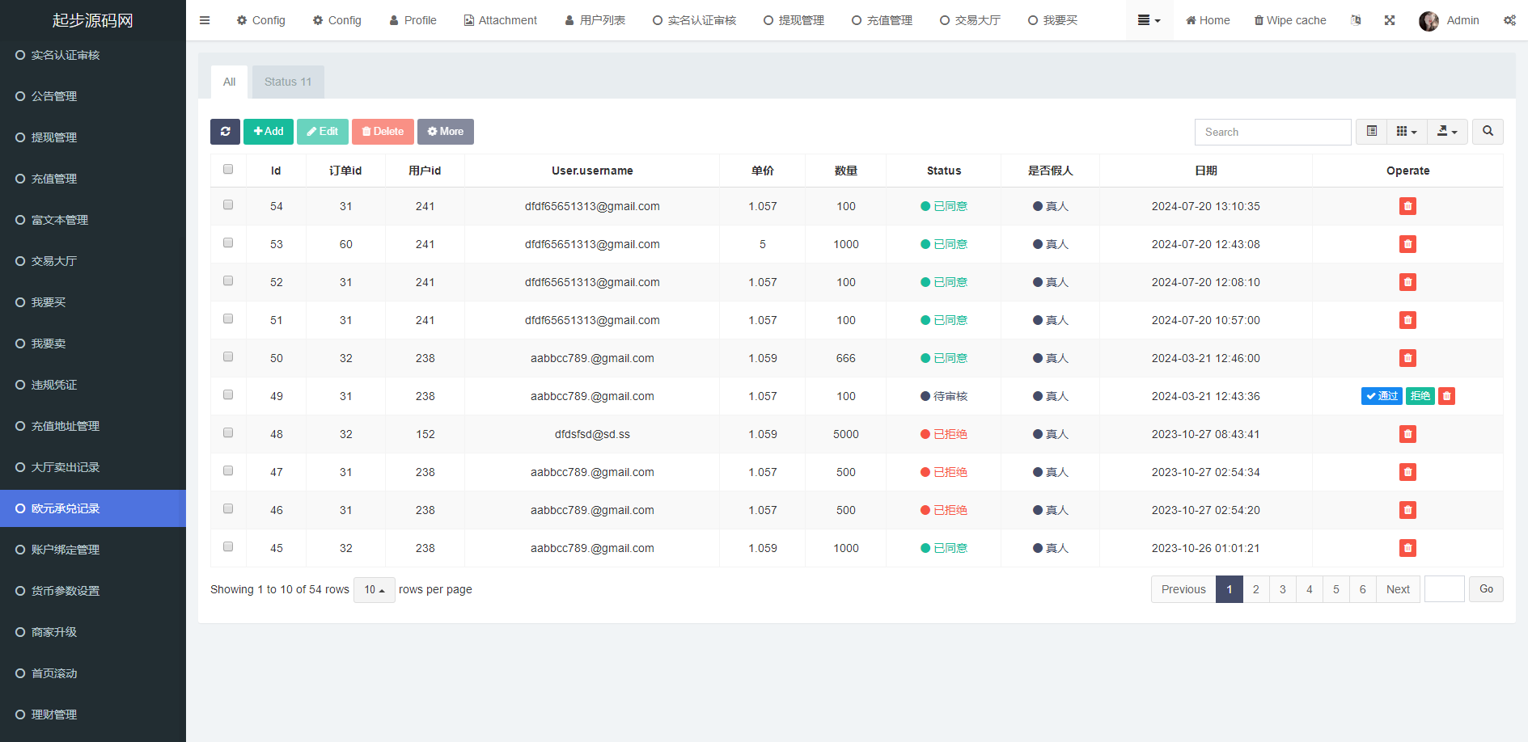Tick the checkbox for row Id 48
This screenshot has height=742, width=1528.
228,433
